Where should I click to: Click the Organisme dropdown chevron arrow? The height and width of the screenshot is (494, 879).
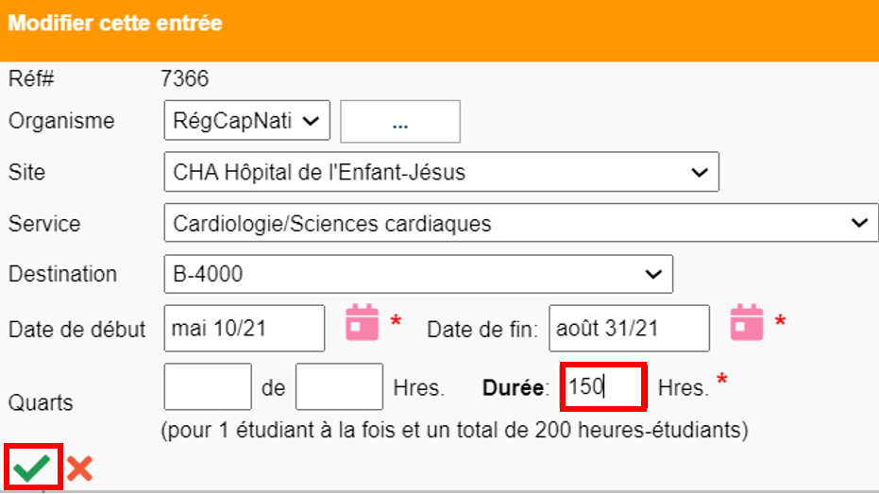311,121
